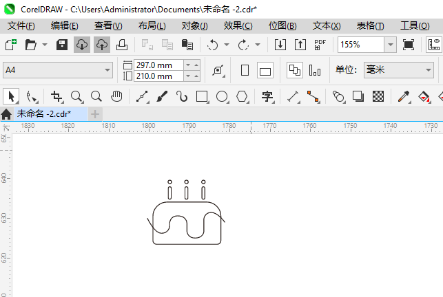The image size is (443, 297).
Task: Open the 对象(J) menu
Action: tap(195, 26)
